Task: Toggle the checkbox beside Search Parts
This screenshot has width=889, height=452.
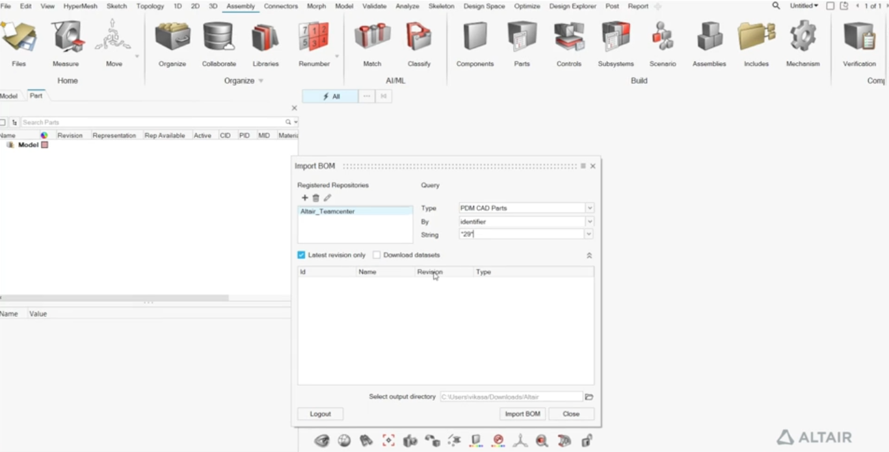Action: (3, 122)
